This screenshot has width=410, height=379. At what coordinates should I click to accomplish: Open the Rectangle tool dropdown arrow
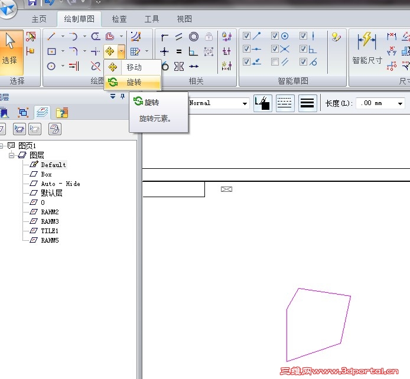(63, 51)
